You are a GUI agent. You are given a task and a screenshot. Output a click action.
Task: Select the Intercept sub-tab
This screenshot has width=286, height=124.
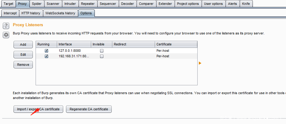[10, 13]
